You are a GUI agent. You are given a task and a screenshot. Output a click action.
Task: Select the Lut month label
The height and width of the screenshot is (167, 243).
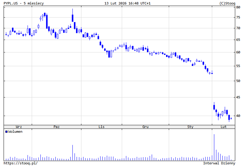[x=224, y=127]
